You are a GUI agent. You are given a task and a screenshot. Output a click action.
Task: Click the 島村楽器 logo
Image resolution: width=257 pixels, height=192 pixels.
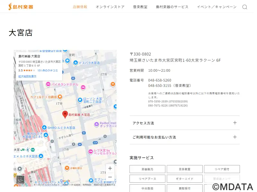coord(21,7)
